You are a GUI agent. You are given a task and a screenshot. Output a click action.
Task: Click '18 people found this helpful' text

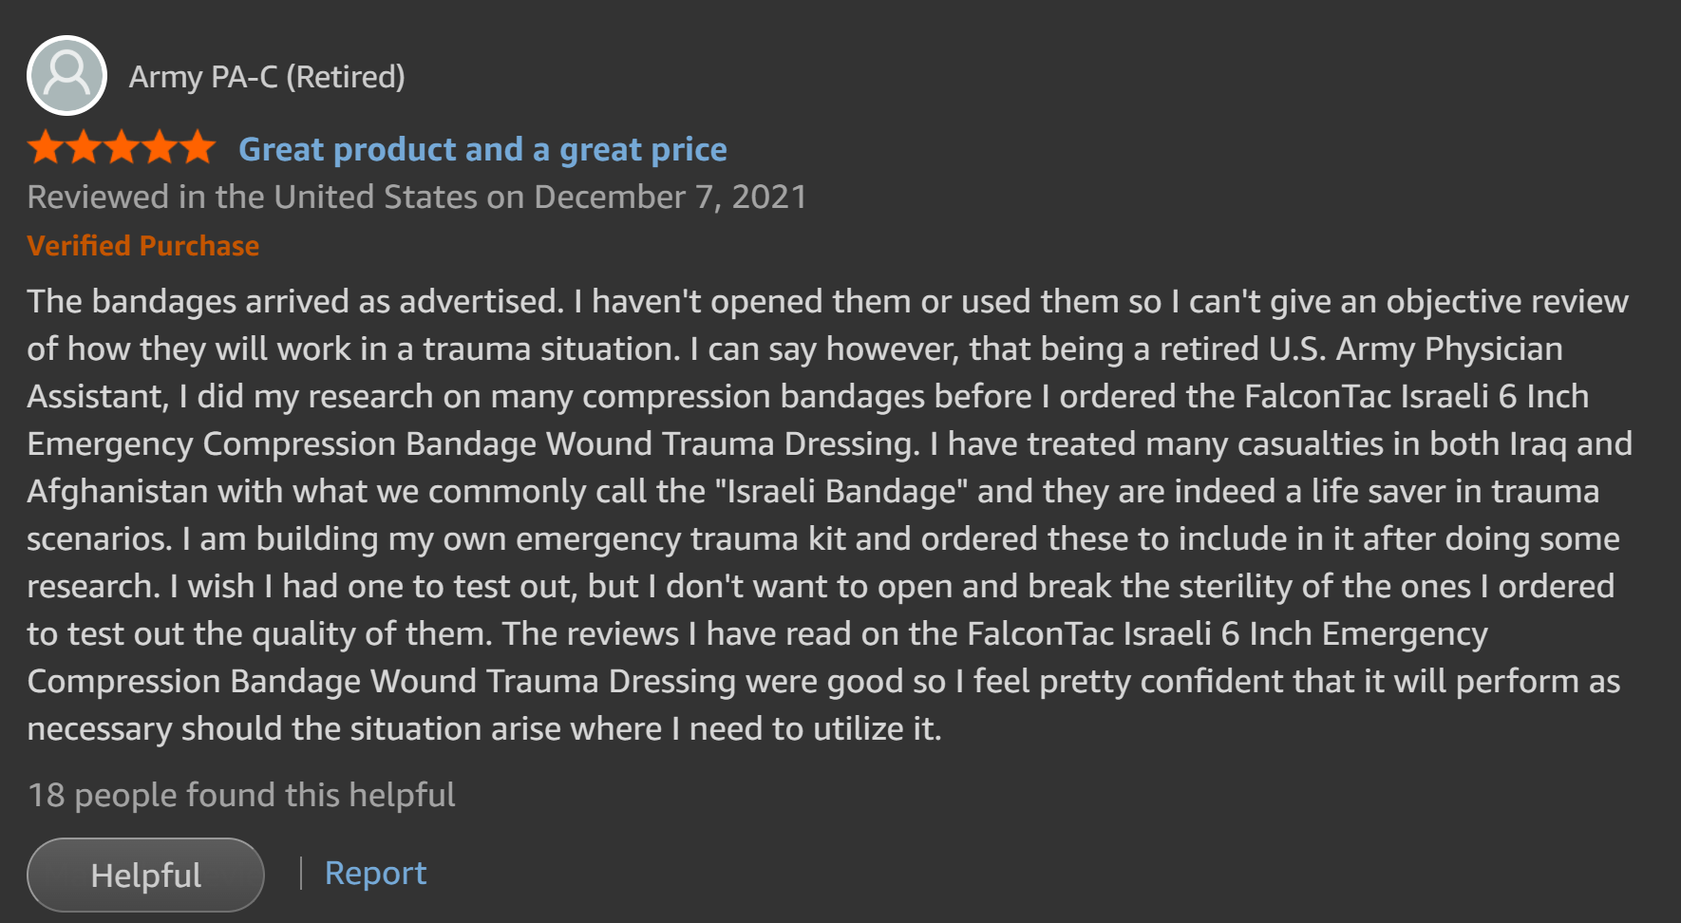241,795
